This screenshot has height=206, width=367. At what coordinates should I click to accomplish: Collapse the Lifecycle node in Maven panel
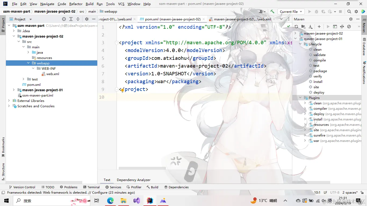click(x=300, y=44)
